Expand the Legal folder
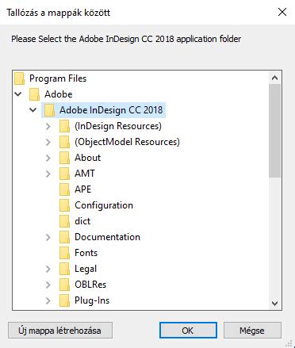Screen dimensions: 295x348 tap(48, 269)
